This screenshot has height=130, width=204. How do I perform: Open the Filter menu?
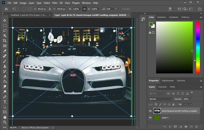point(55,3)
